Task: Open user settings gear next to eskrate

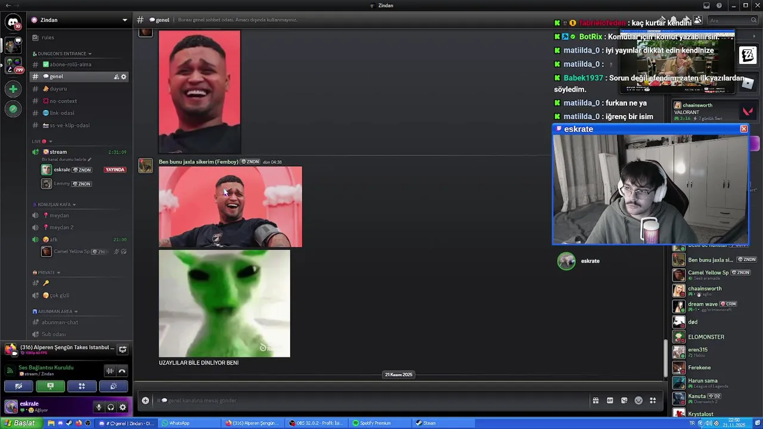Action: pyautogui.click(x=123, y=408)
